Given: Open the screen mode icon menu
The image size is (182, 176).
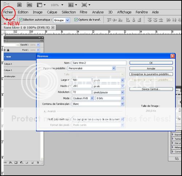Looking at the screenshot, I should coord(86,5).
